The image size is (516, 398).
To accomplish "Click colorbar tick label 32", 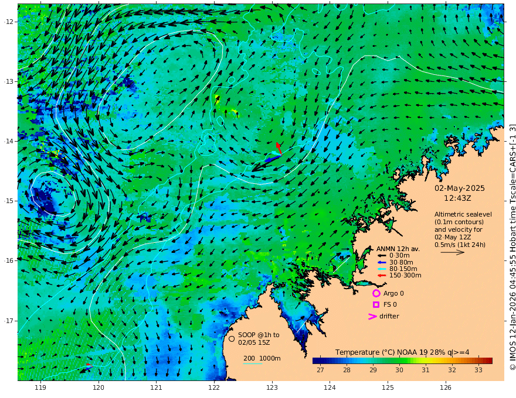I will click(452, 370).
